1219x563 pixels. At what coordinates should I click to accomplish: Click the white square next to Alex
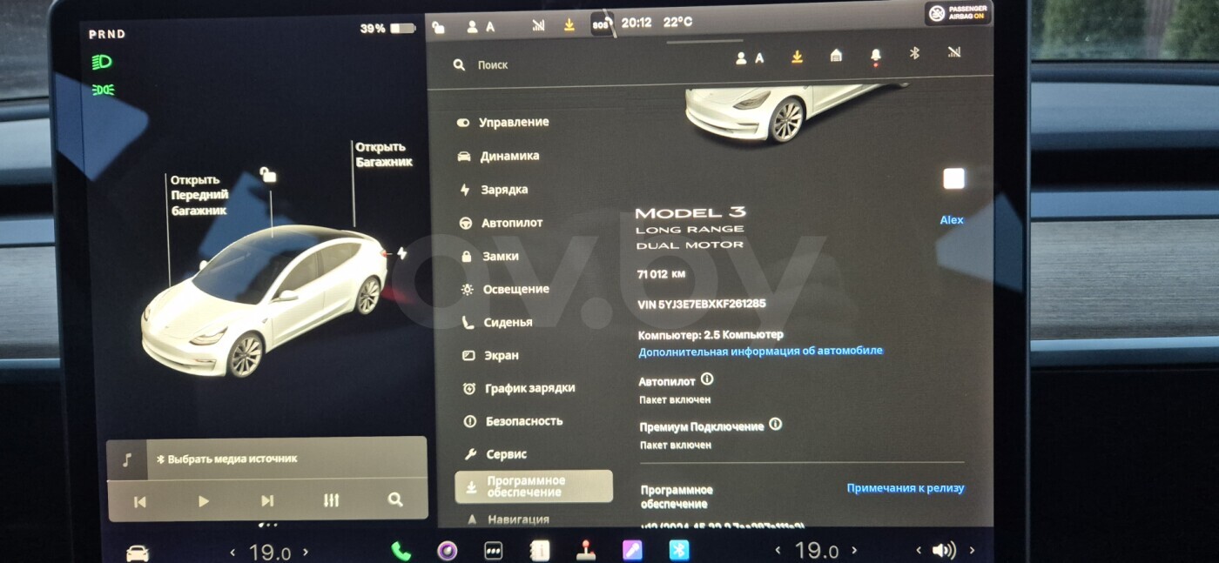(x=954, y=178)
